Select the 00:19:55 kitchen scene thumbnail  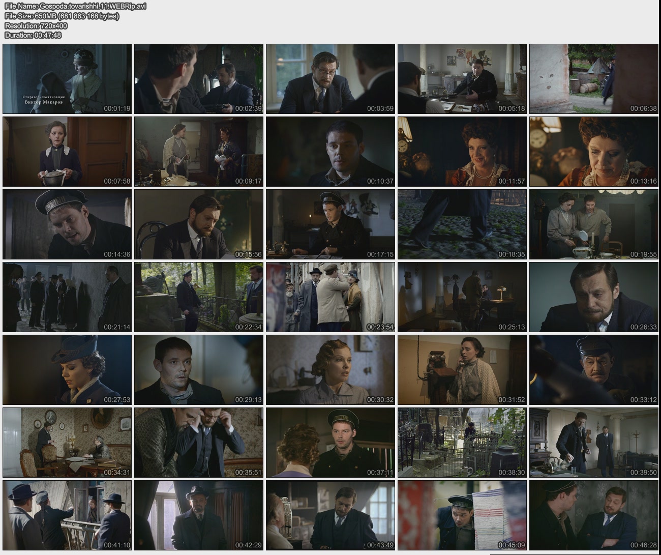594,224
